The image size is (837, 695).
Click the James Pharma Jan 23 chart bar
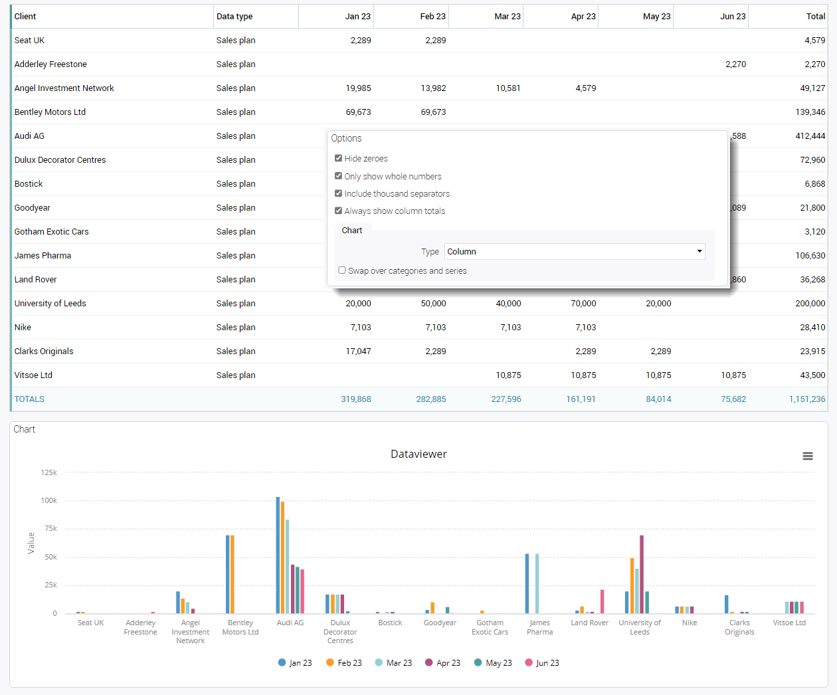coord(527,584)
